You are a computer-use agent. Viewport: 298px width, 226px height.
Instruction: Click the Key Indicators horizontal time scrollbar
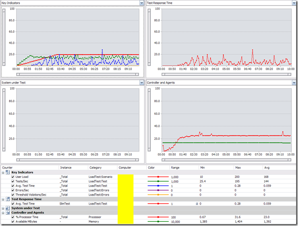click(x=78, y=74)
